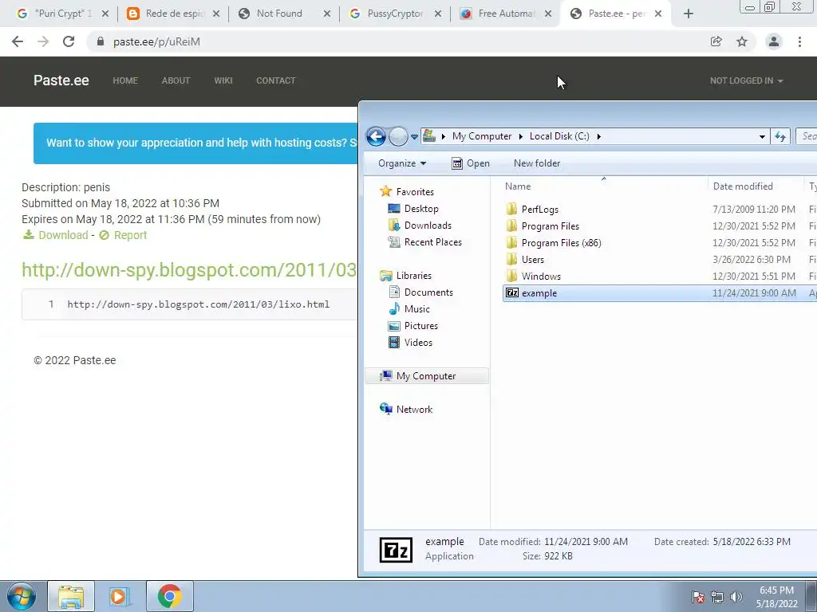Click Chrome forward arrow

43,41
